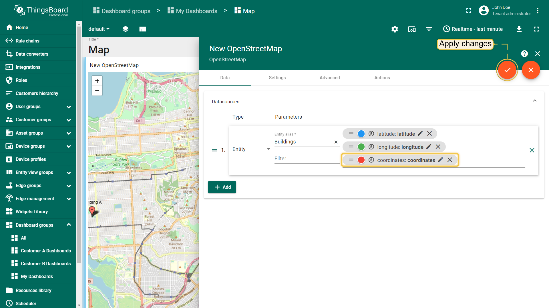Open entity aliases icon in toolbar
Viewport: 549px width, 308px height.
click(x=412, y=29)
